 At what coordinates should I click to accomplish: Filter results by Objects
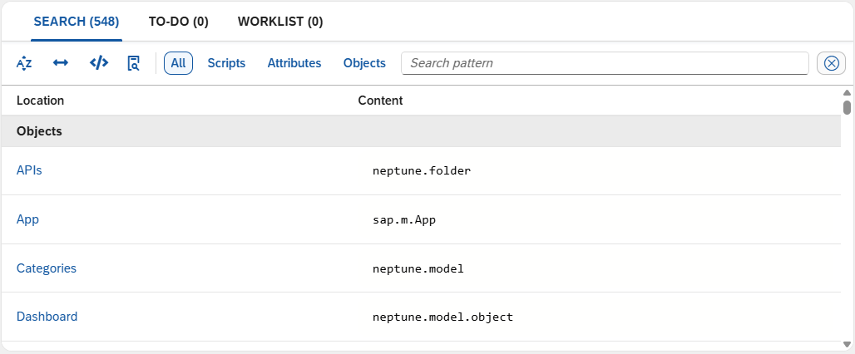click(364, 63)
